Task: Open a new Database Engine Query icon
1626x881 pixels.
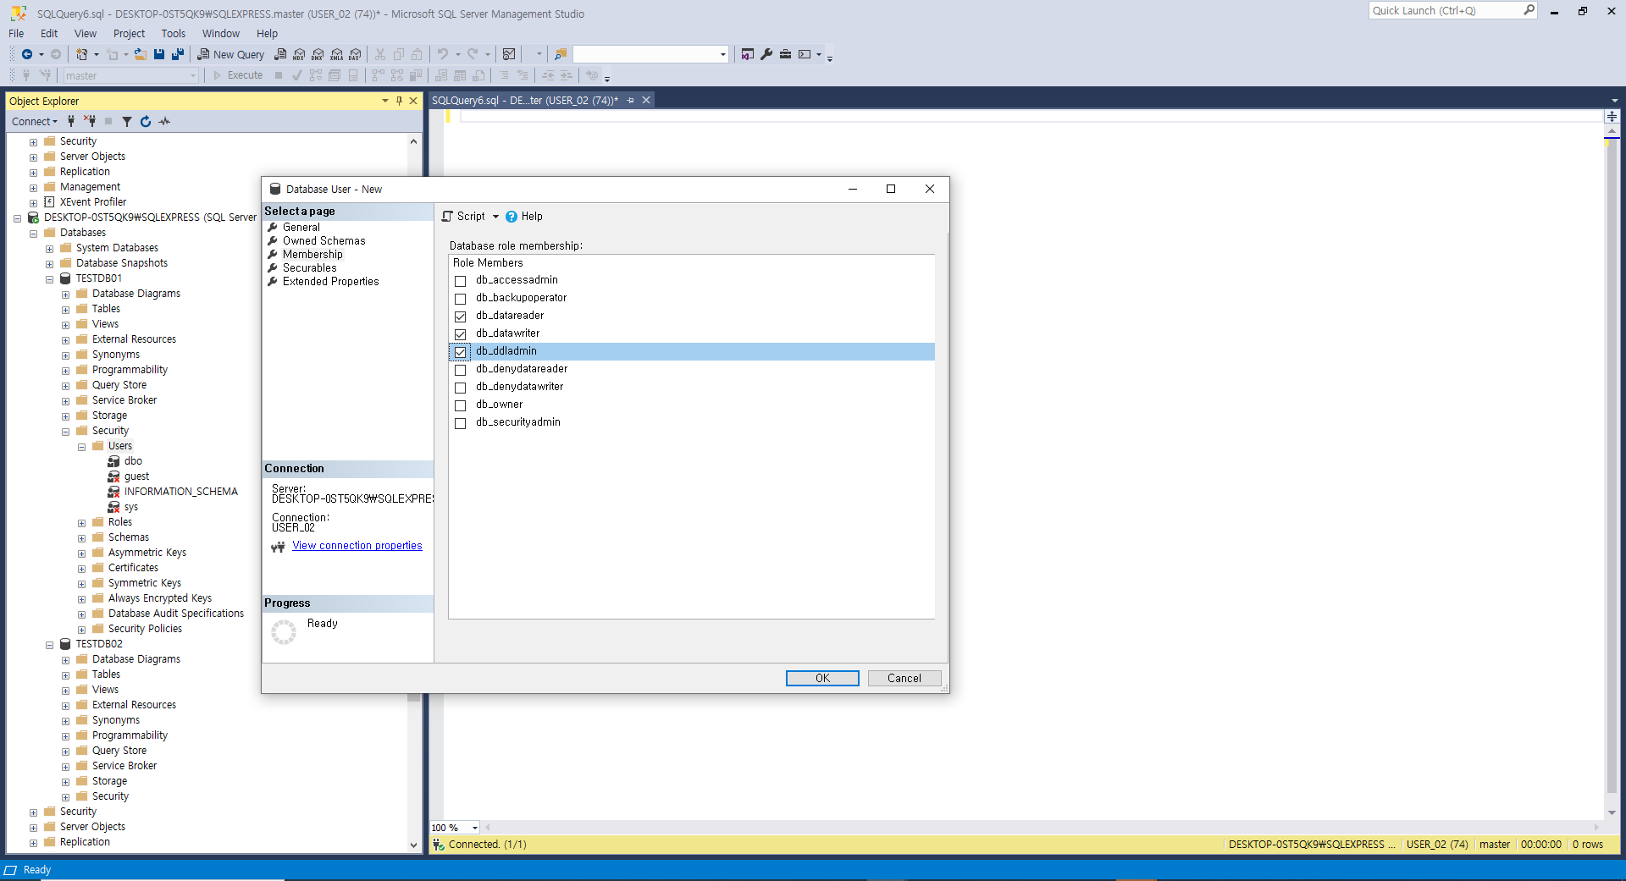Action: 280,54
